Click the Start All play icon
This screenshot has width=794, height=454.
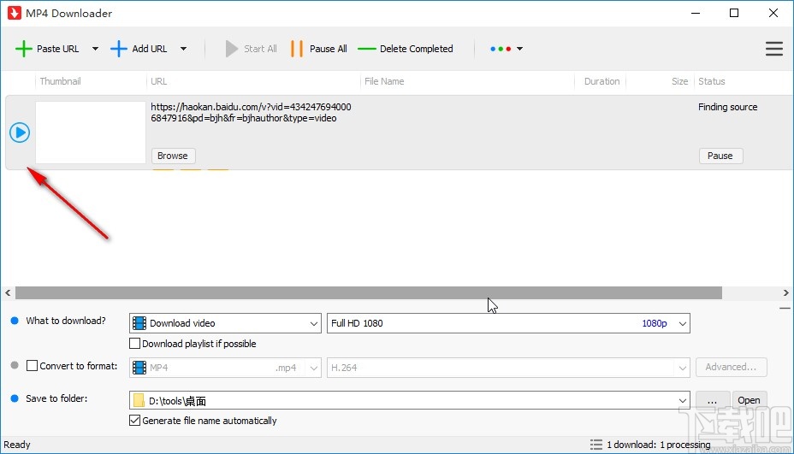point(231,49)
